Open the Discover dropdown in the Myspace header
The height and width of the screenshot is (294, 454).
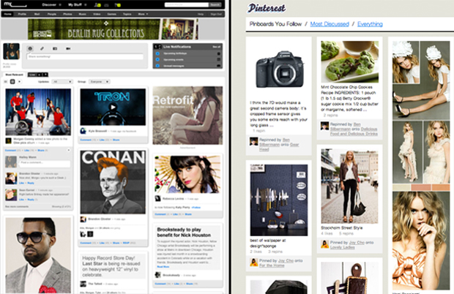coord(51,5)
